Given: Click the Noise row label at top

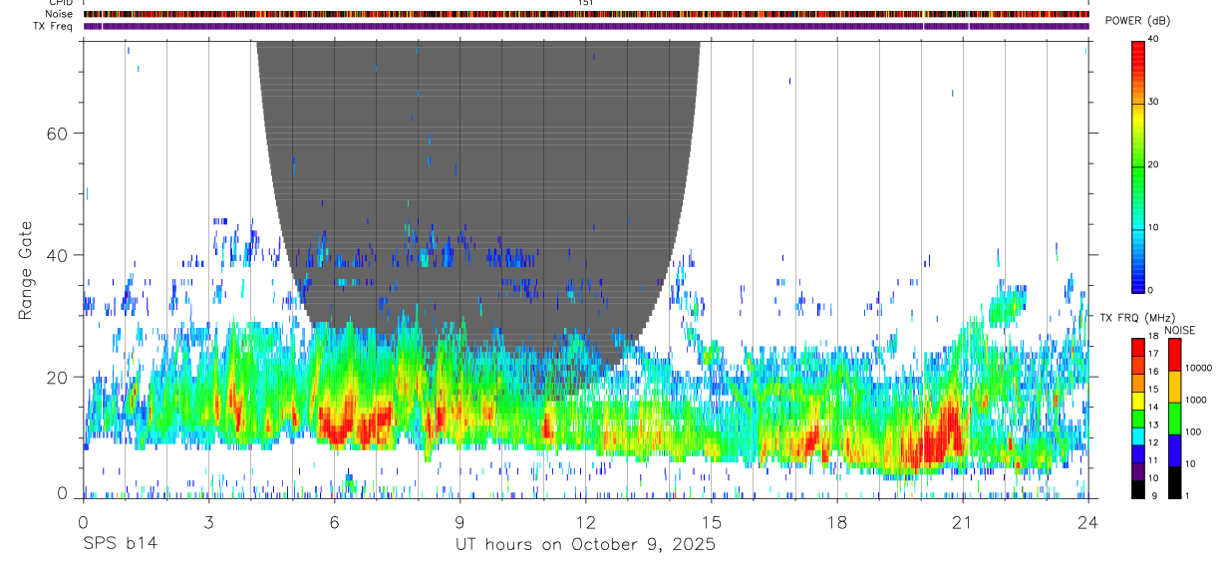Looking at the screenshot, I should click(x=60, y=14).
